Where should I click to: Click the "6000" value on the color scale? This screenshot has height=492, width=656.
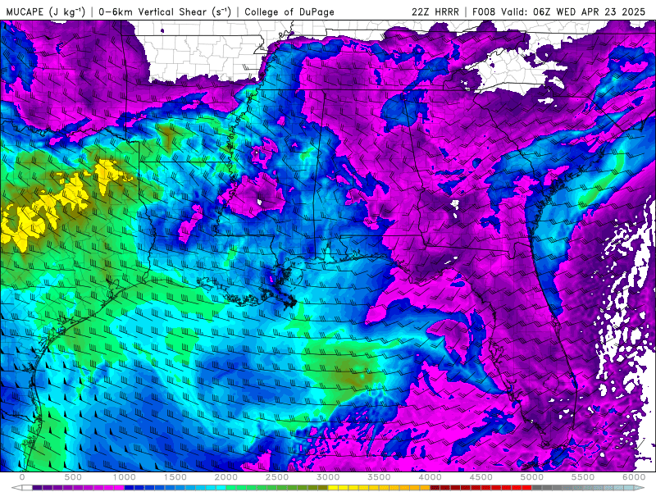tap(634, 477)
